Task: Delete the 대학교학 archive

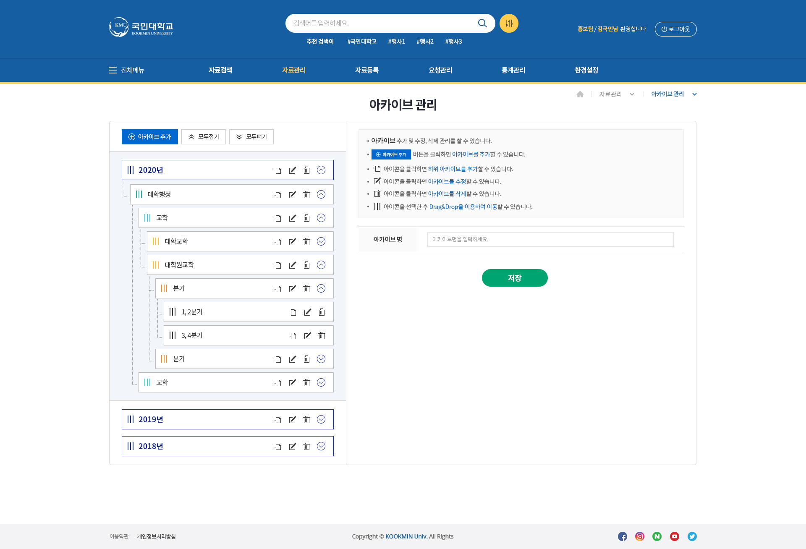Action: [x=307, y=241]
